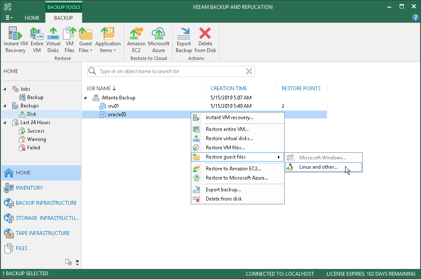This screenshot has width=421, height=279.
Task: Select the srv01 backup row
Action: click(x=204, y=106)
